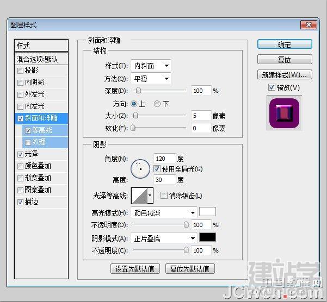Click the 确定 button

(285, 45)
